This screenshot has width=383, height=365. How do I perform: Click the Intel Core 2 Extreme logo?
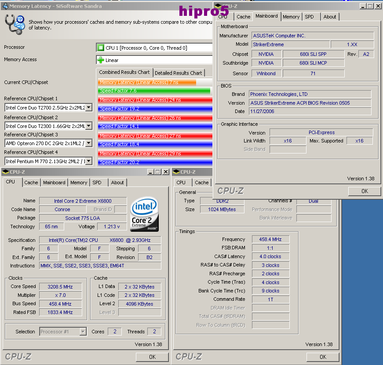pos(145,215)
